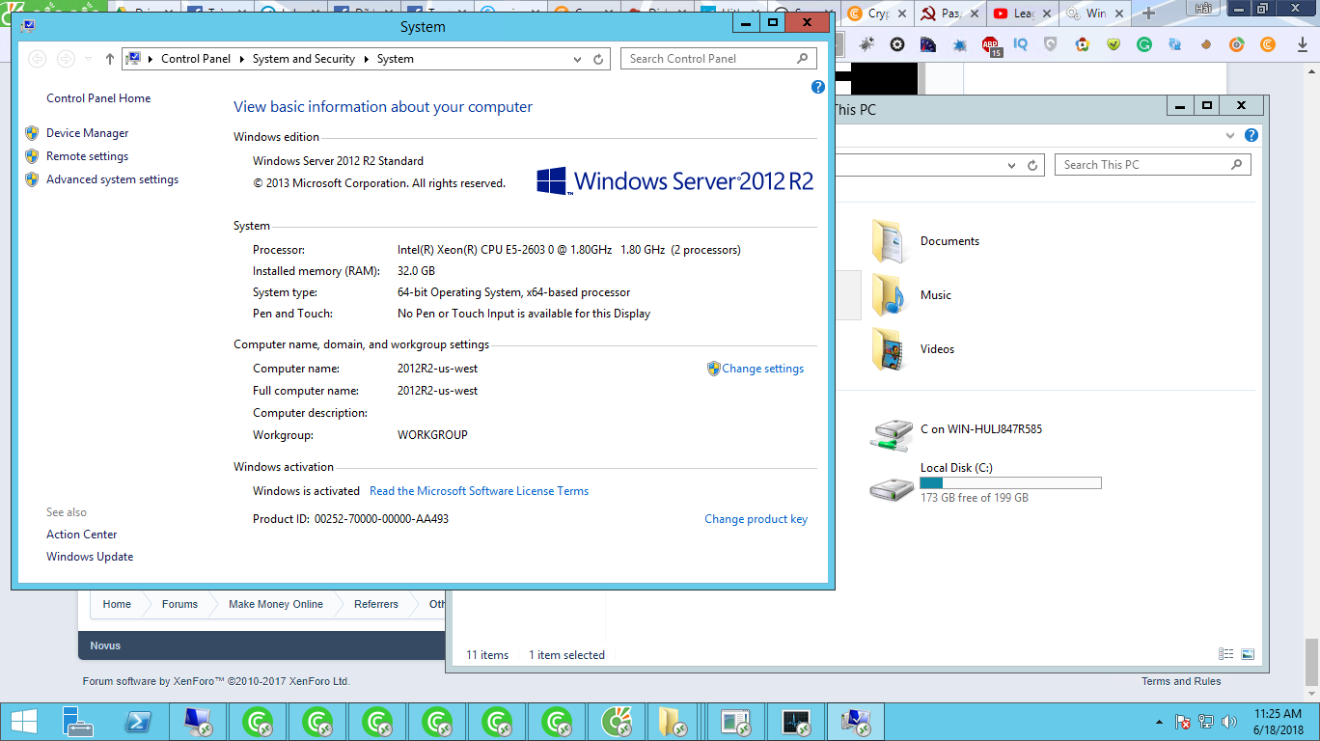Click the Search Control Panel field

click(x=719, y=59)
